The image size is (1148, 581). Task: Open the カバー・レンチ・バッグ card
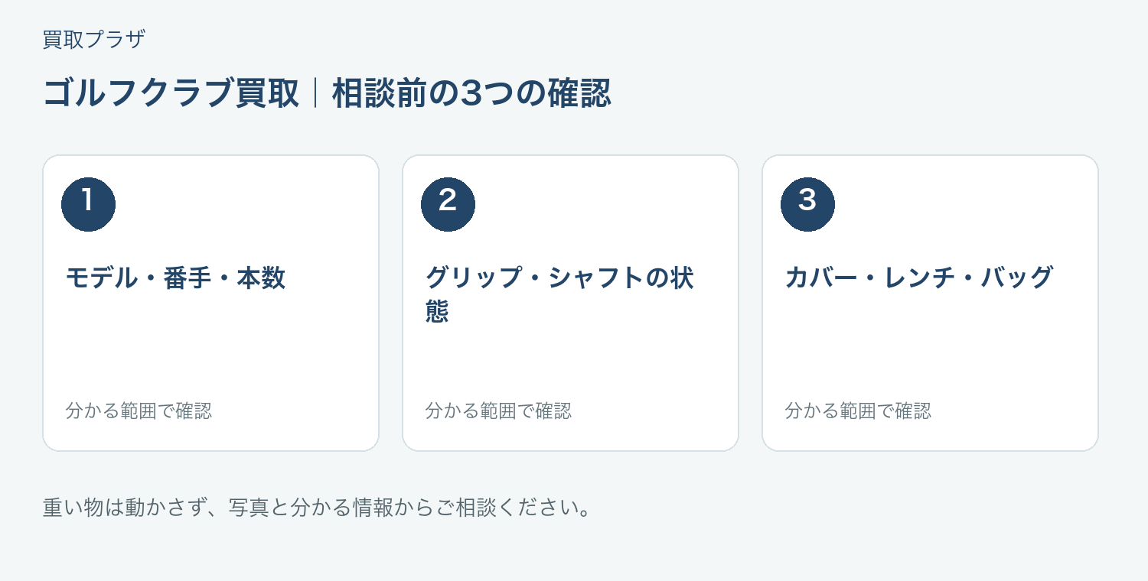click(x=930, y=303)
